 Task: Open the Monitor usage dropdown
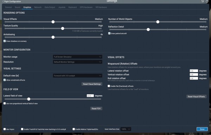click(x=77, y=57)
